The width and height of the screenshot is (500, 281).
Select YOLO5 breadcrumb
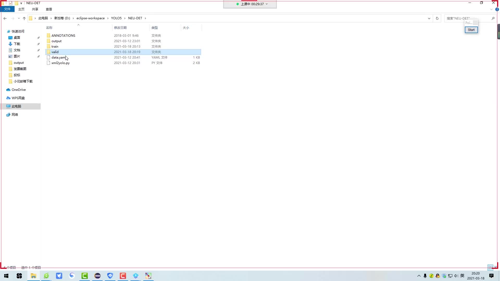pos(116,18)
